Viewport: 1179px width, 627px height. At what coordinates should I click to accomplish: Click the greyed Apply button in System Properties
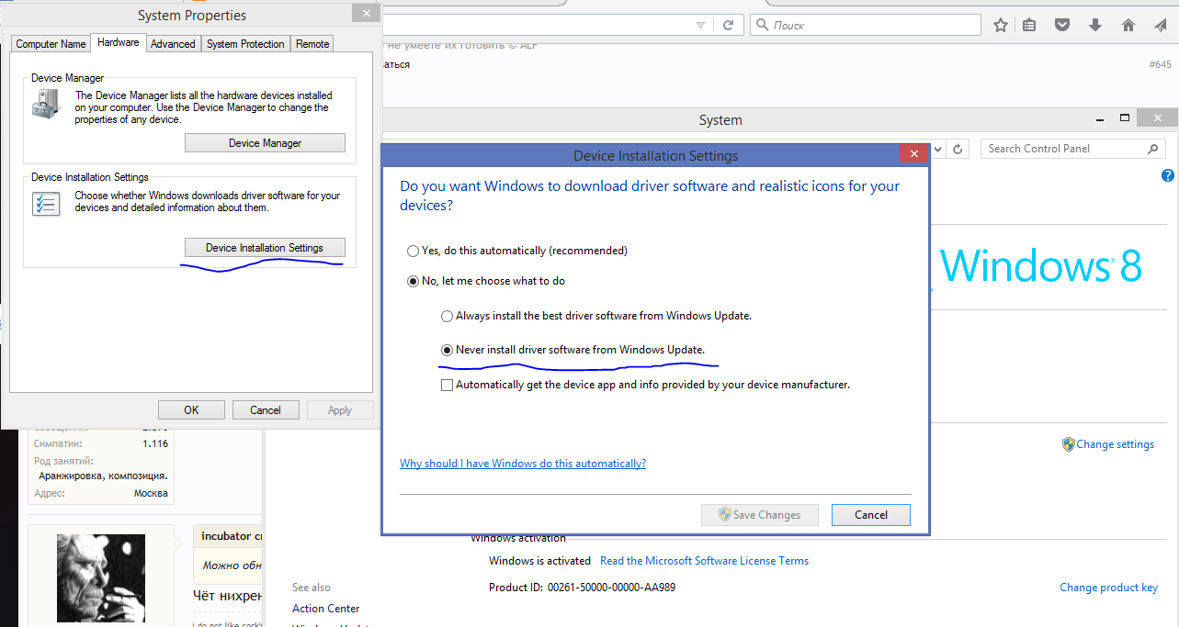[x=340, y=410]
